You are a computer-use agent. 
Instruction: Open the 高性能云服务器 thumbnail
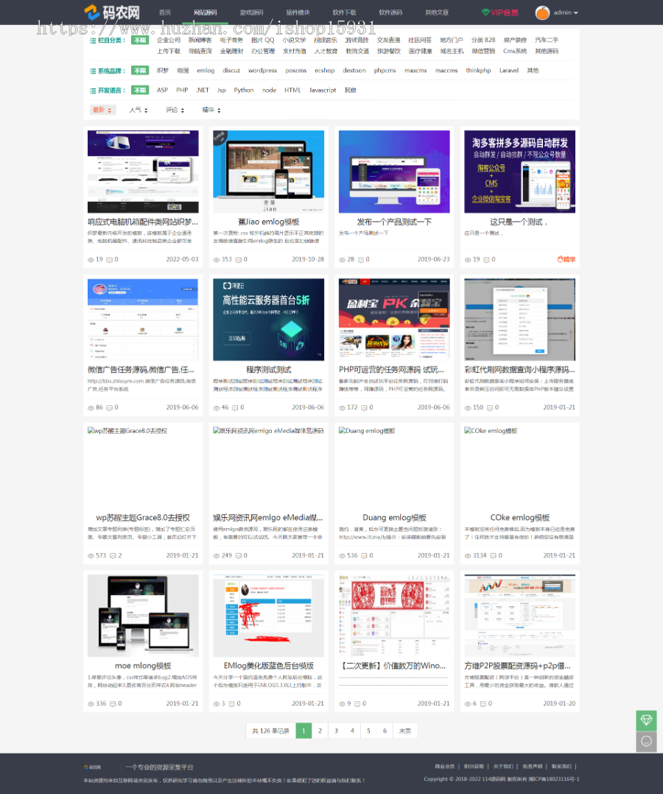[268, 320]
